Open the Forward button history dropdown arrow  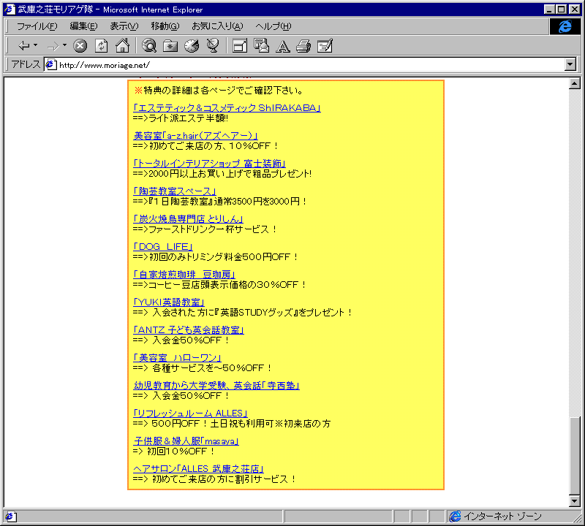coord(64,45)
